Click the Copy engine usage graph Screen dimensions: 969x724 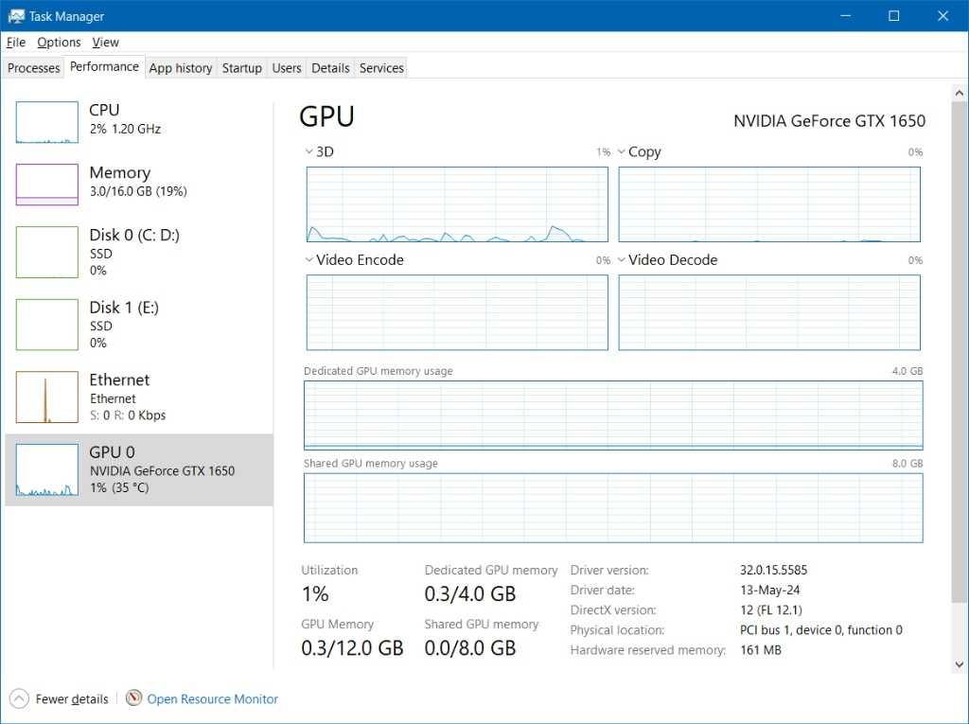tap(769, 204)
